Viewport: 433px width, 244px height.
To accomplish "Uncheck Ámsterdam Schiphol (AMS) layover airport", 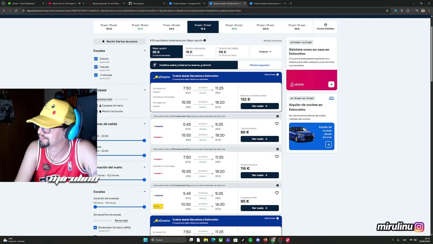I will [95, 227].
